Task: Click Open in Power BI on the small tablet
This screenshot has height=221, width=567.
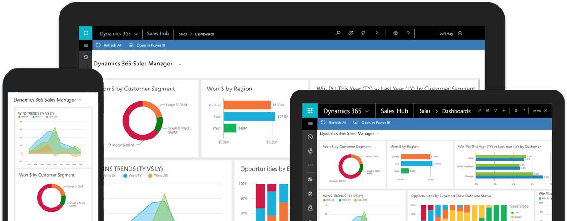Action: (x=371, y=123)
